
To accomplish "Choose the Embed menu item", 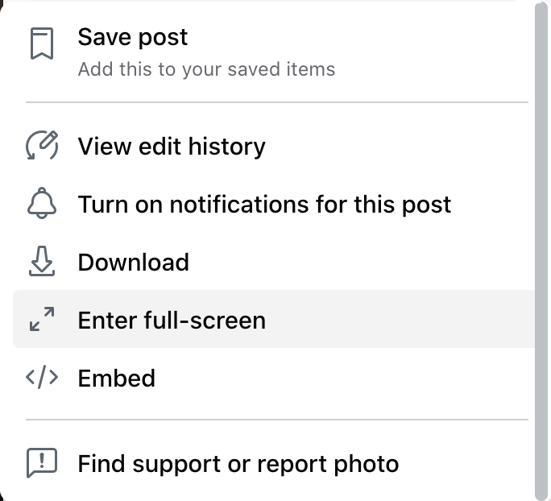I will 274,377.
